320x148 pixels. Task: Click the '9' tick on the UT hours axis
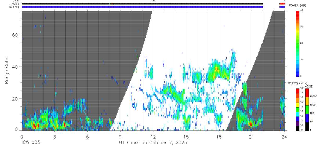point(120,137)
